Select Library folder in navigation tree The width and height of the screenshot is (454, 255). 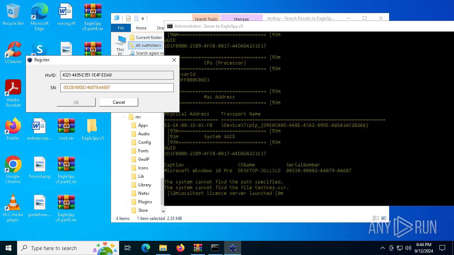(141, 185)
